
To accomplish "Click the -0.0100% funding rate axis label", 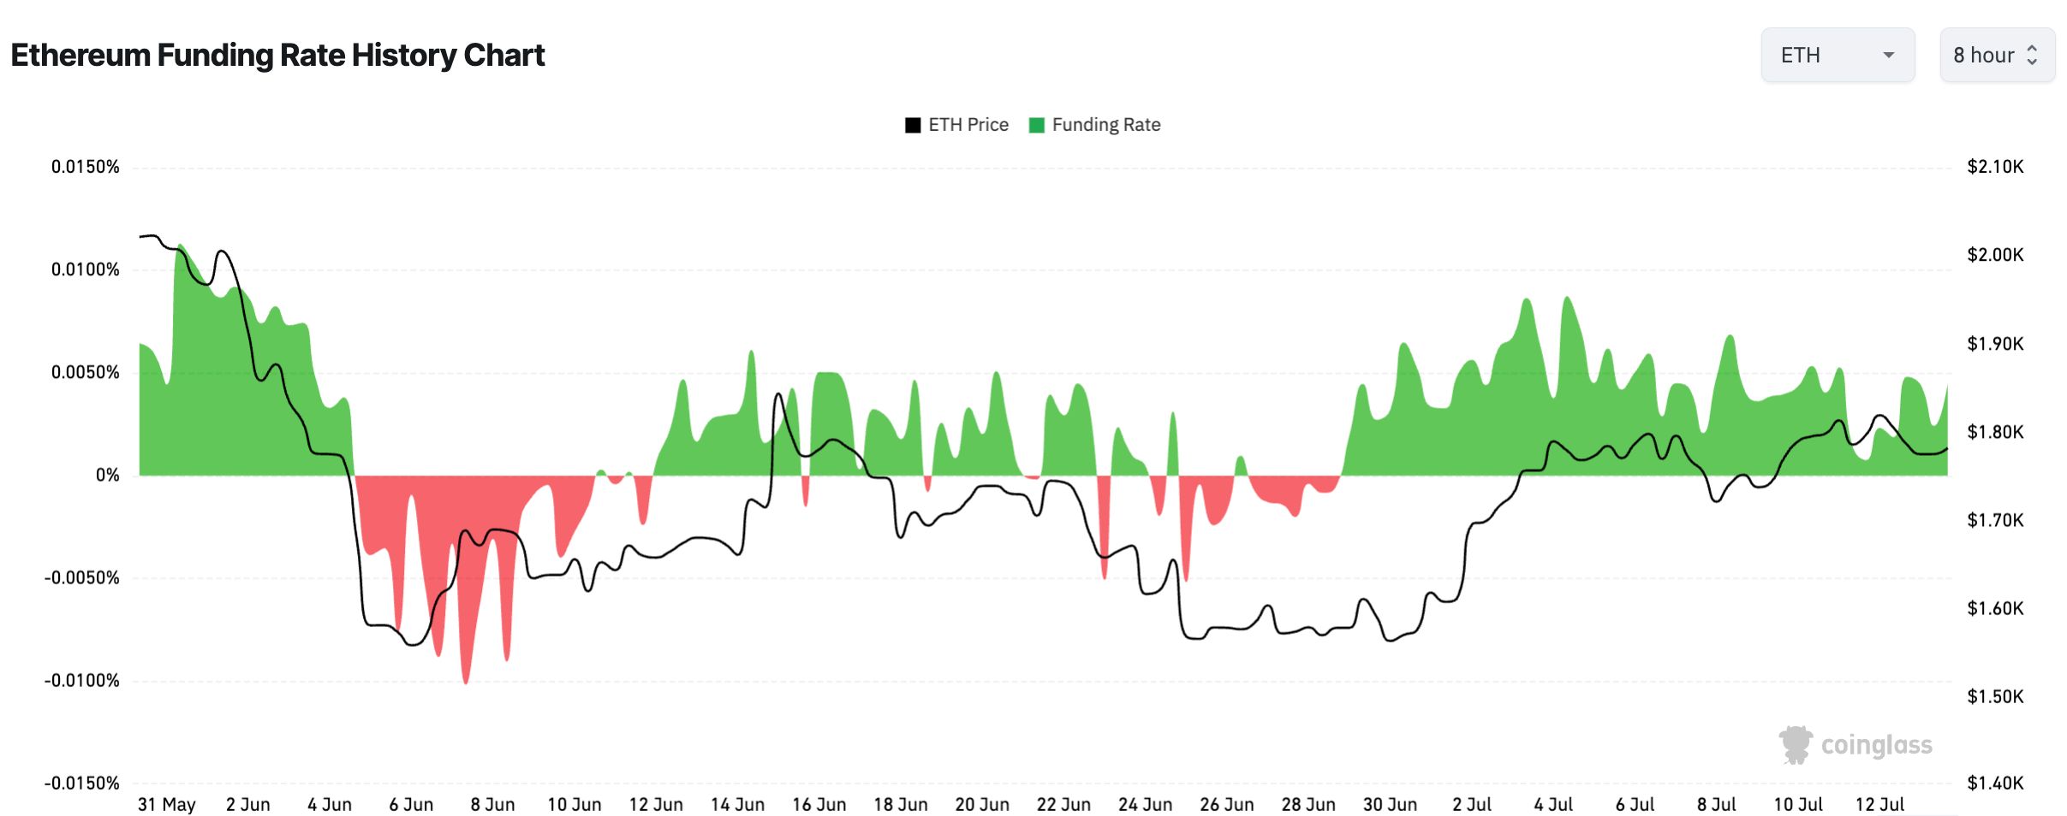I will tap(82, 680).
